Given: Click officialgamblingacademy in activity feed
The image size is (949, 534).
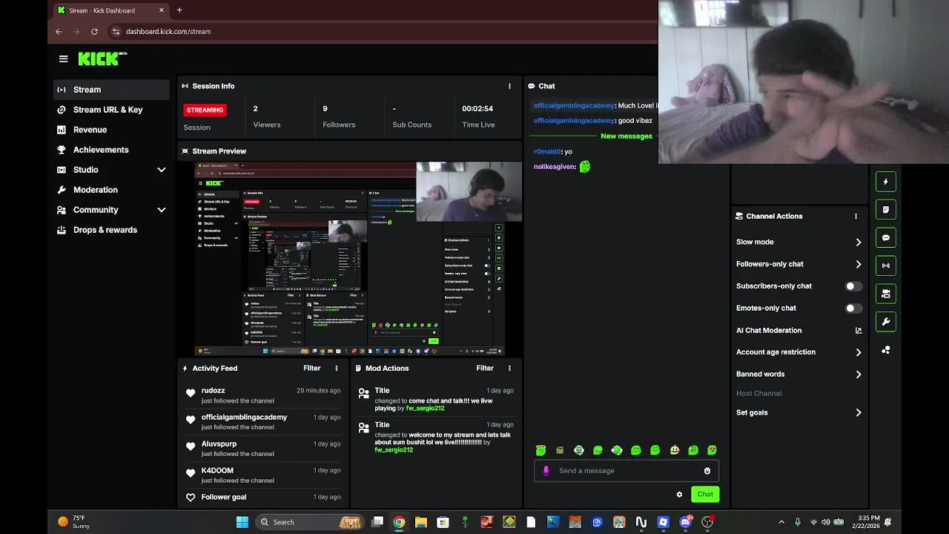Looking at the screenshot, I should pyautogui.click(x=244, y=417).
